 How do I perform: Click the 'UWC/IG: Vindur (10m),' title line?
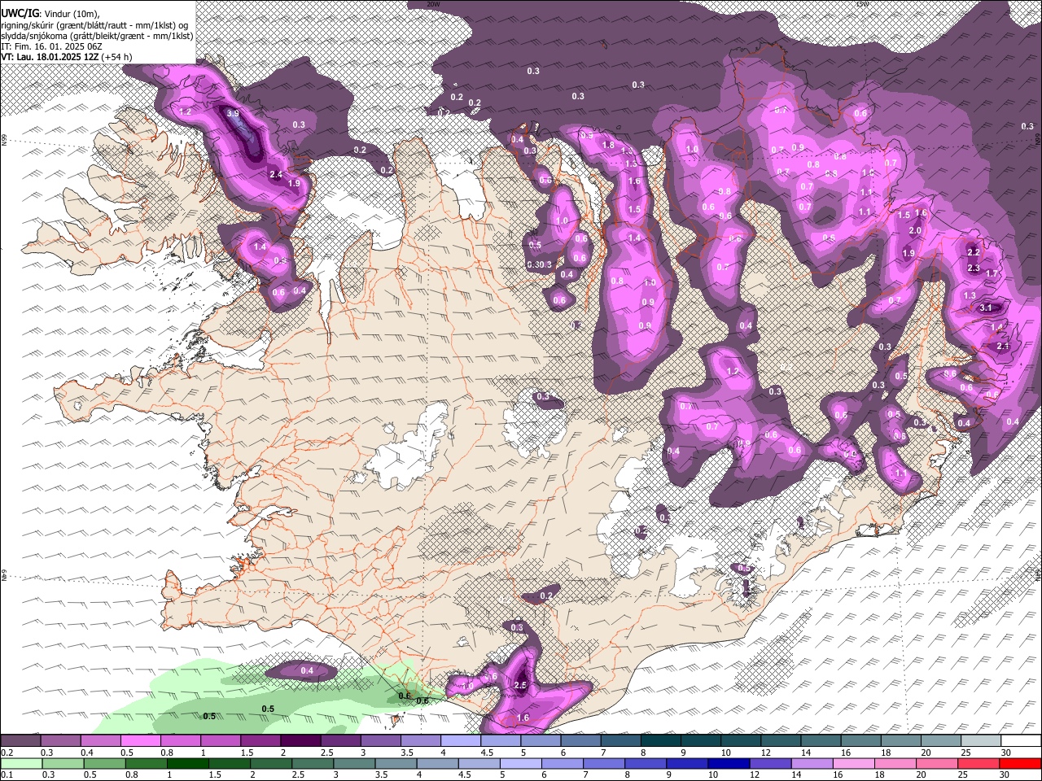(x=50, y=14)
